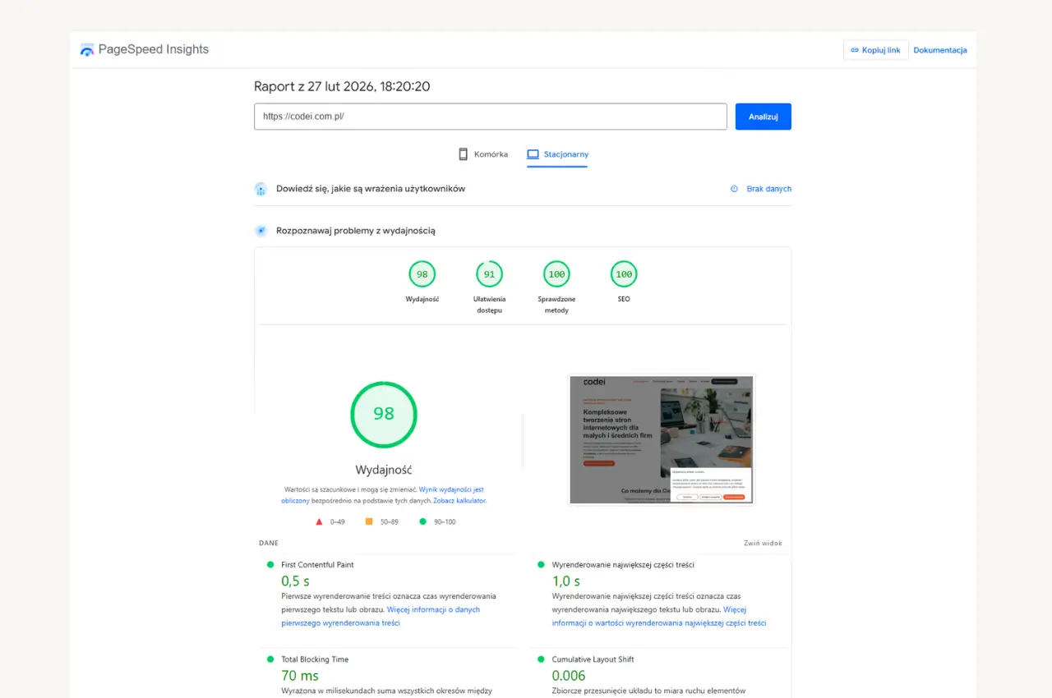Jump to Sprawdzone metody score gauge 100

(556, 274)
